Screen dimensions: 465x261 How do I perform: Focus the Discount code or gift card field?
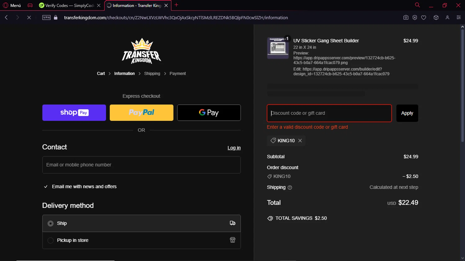click(329, 113)
